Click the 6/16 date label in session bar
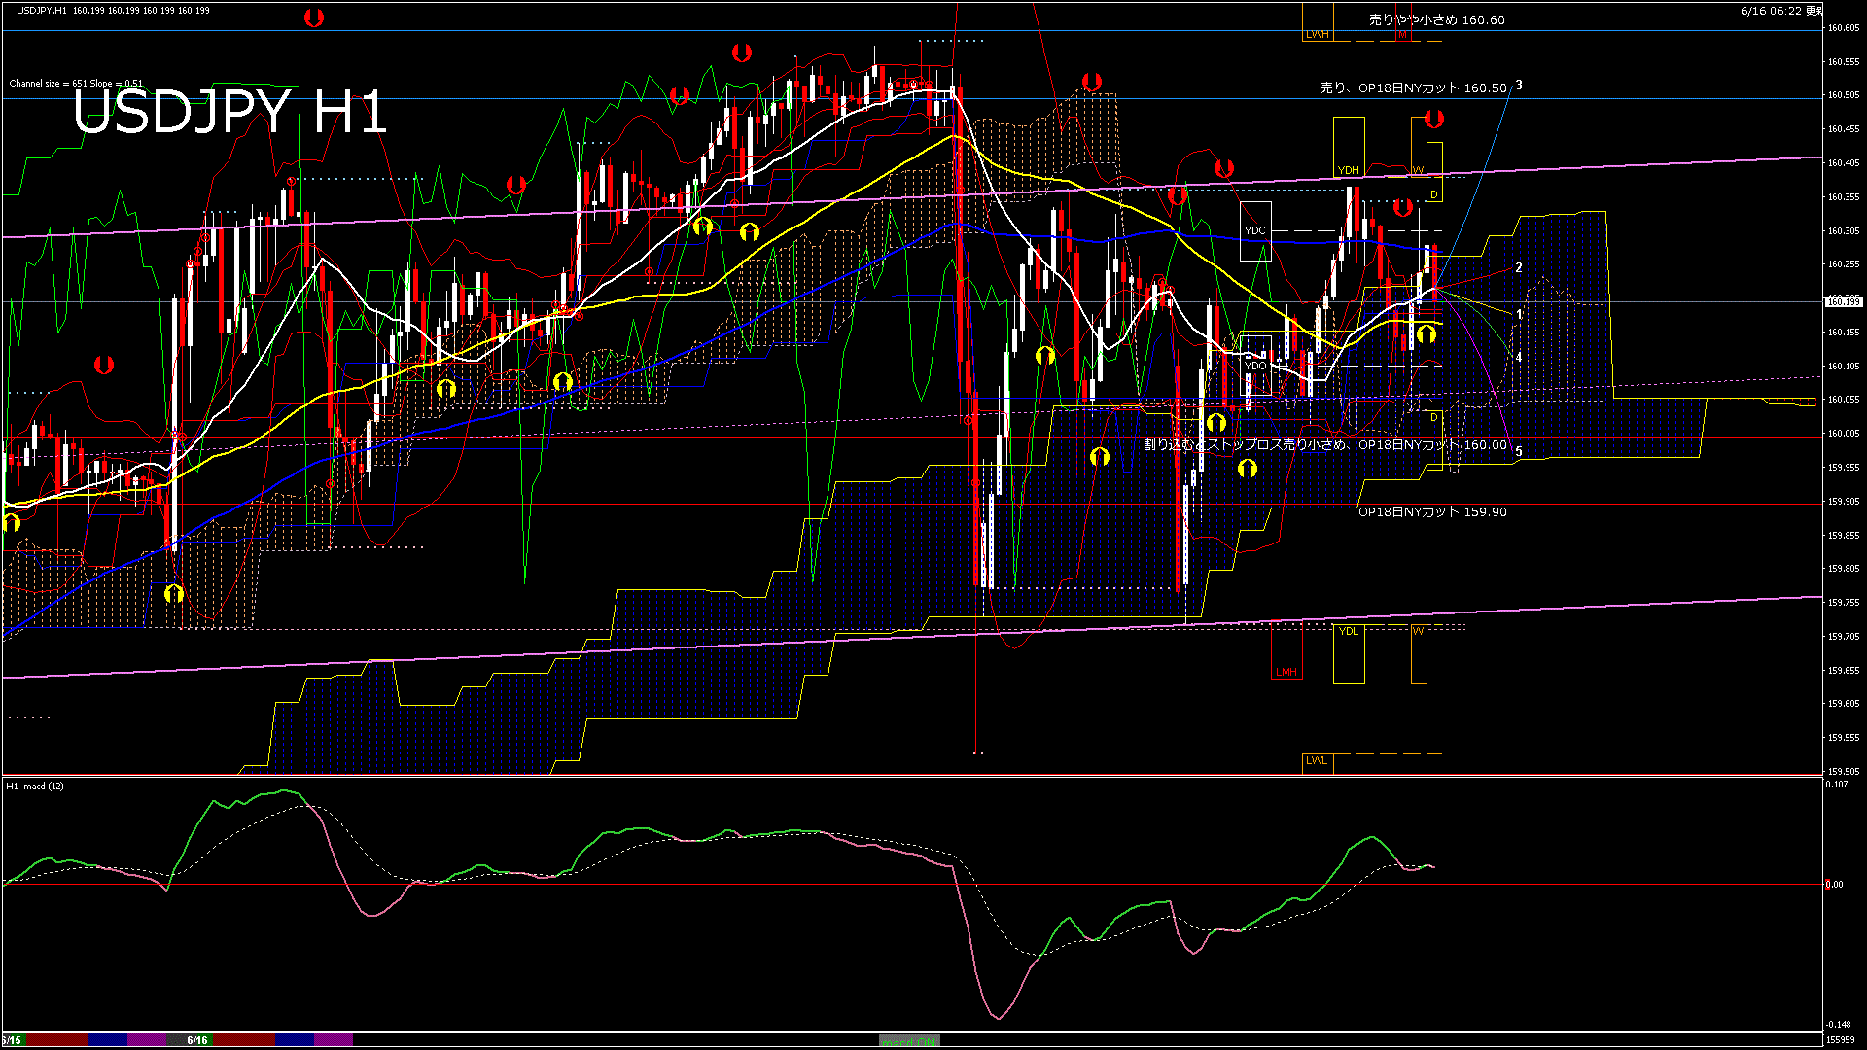 tap(197, 1040)
